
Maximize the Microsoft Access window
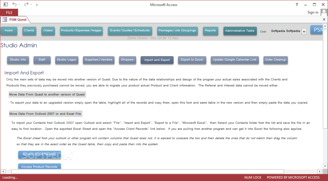tap(314, 5)
